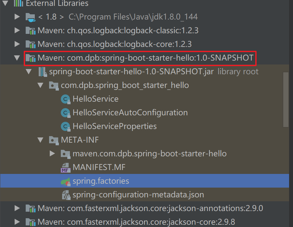
Task: Expand maven.com.dpb.spring-boot-starter-hello folder arrow
Action: pyautogui.click(x=52, y=153)
